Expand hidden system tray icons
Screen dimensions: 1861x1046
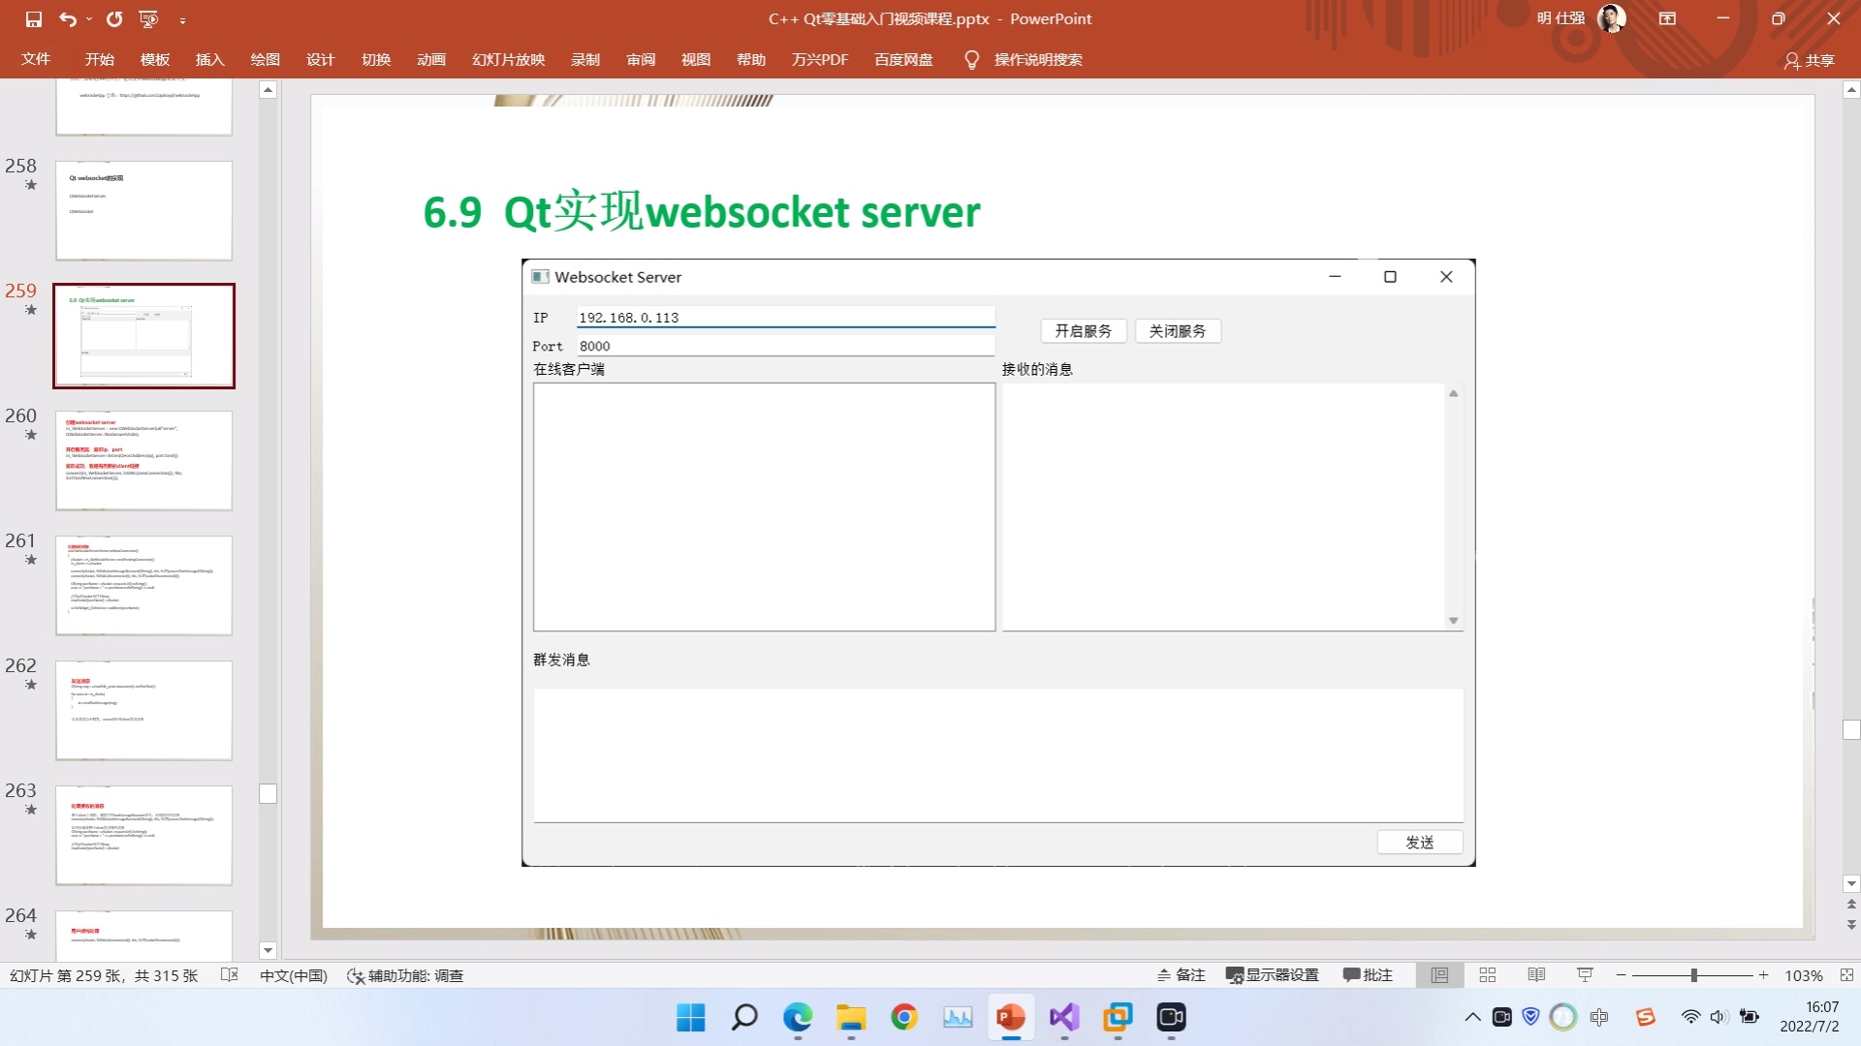pyautogui.click(x=1471, y=1018)
